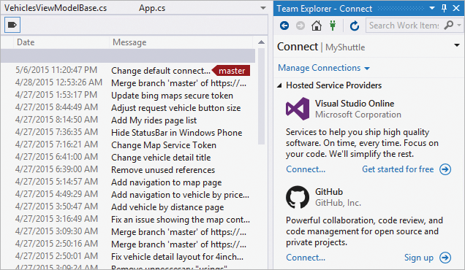465x270 pixels.
Task: Click the date 4/27/2015 6:41:00 AM
Action: tap(56, 157)
